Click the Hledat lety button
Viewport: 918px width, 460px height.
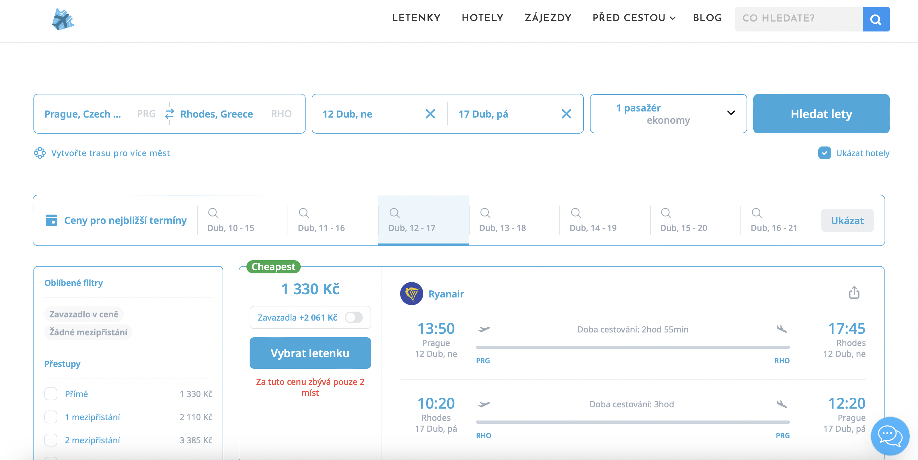(x=821, y=114)
